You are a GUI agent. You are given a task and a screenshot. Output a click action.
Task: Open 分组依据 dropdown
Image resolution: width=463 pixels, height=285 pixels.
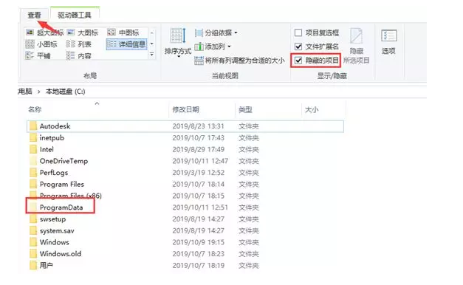[x=216, y=32]
